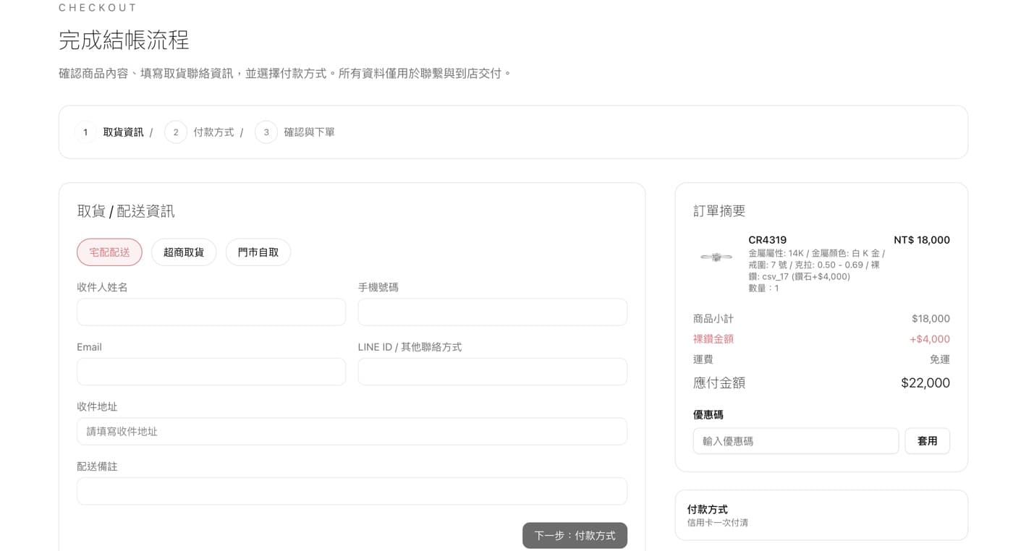Click the NT$ 18,000 product price
This screenshot has width=1013, height=551.
[922, 240]
